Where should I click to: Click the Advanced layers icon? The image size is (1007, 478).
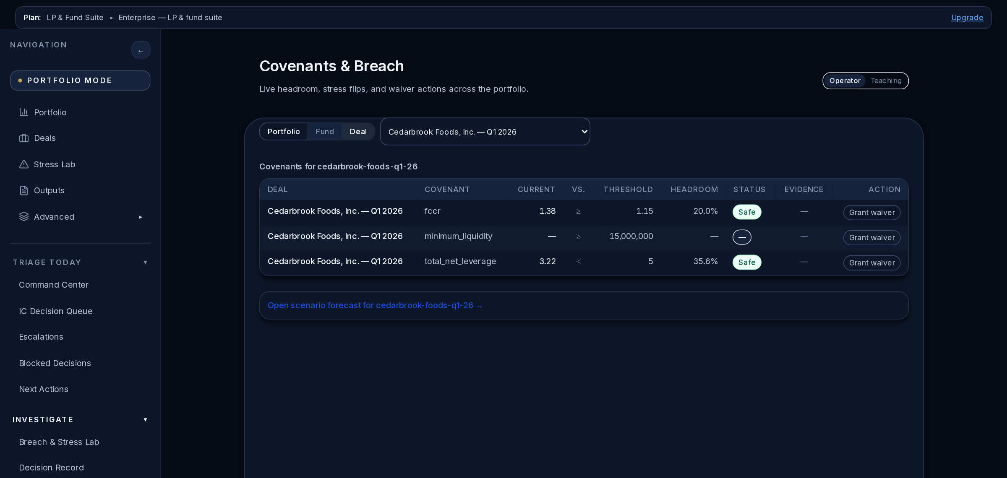coord(24,216)
